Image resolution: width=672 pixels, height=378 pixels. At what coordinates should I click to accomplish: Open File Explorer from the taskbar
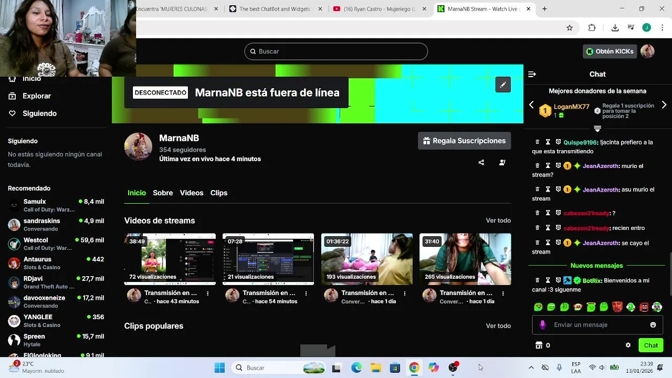tap(376, 367)
